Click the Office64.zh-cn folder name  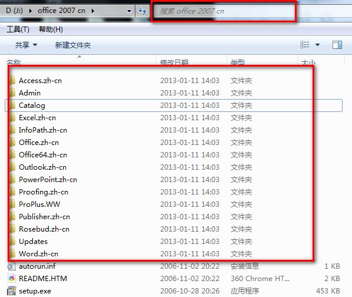(x=43, y=154)
